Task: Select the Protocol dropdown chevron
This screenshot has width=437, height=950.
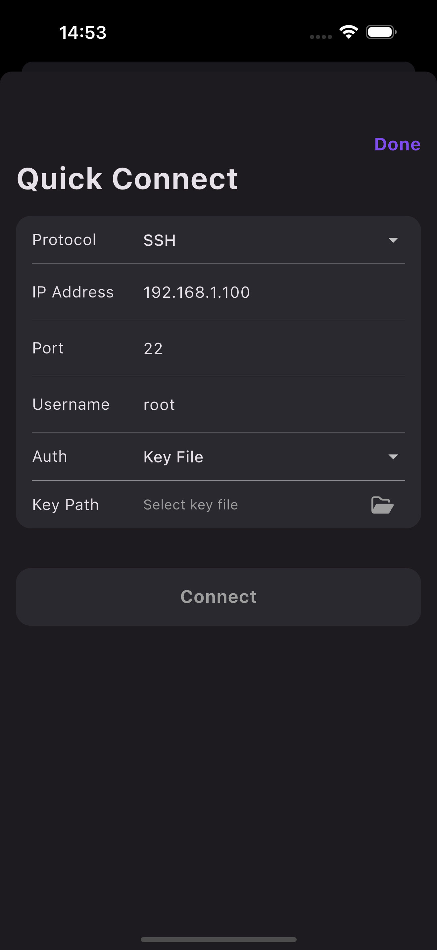Action: [394, 240]
